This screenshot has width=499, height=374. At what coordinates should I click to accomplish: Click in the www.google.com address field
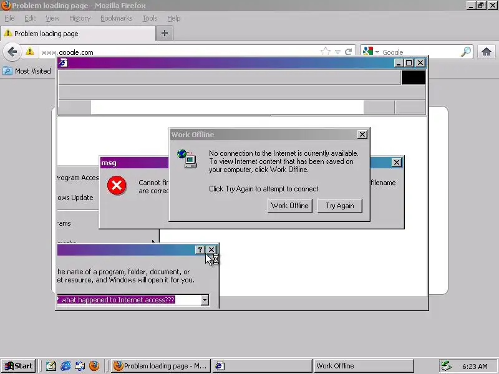(x=178, y=52)
